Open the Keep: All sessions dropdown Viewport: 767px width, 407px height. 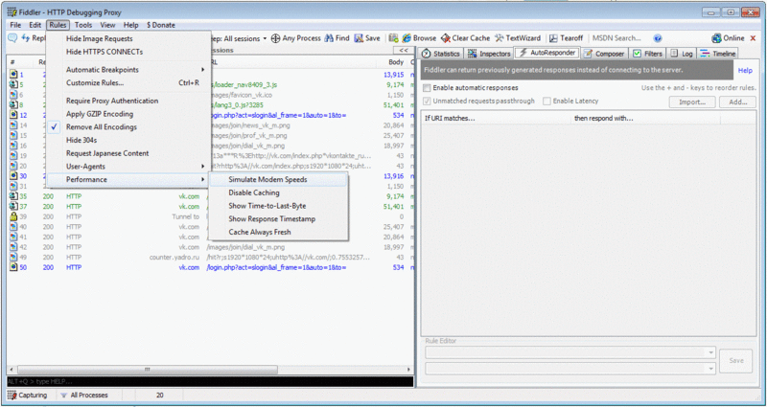238,38
